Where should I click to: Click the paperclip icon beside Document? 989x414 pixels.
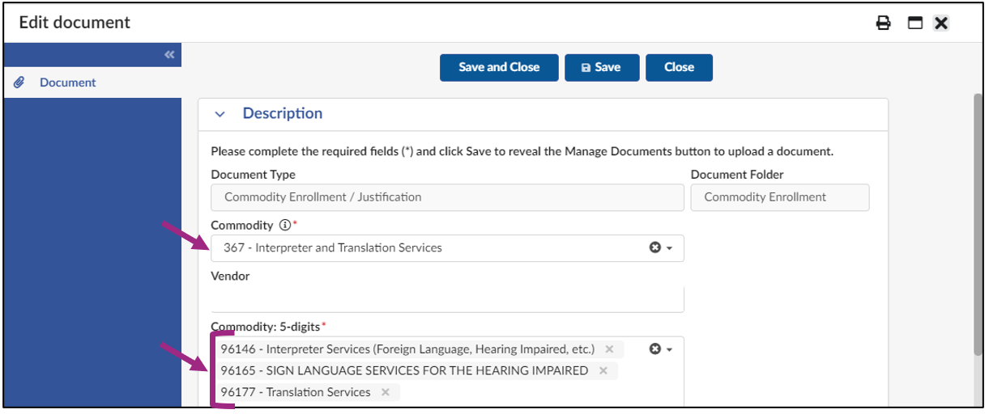coord(19,82)
